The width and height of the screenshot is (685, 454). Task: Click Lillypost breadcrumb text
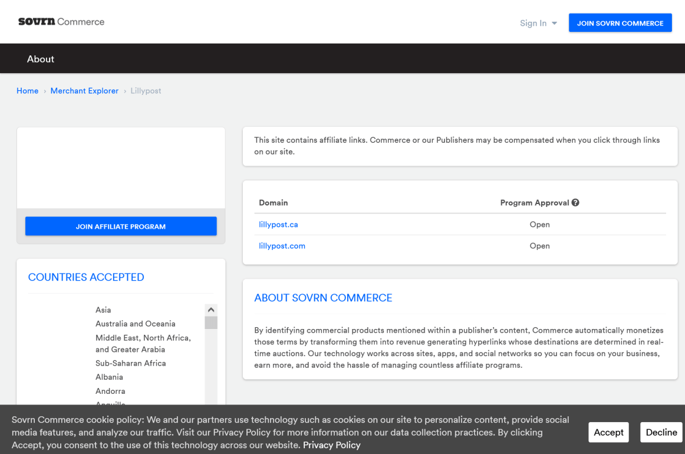point(146,91)
